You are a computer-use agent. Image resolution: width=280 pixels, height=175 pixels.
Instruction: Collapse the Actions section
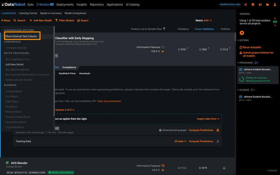click(x=243, y=40)
